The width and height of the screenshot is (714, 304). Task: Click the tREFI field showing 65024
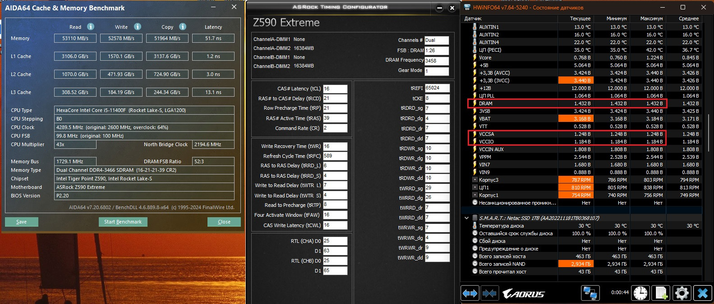click(437, 88)
